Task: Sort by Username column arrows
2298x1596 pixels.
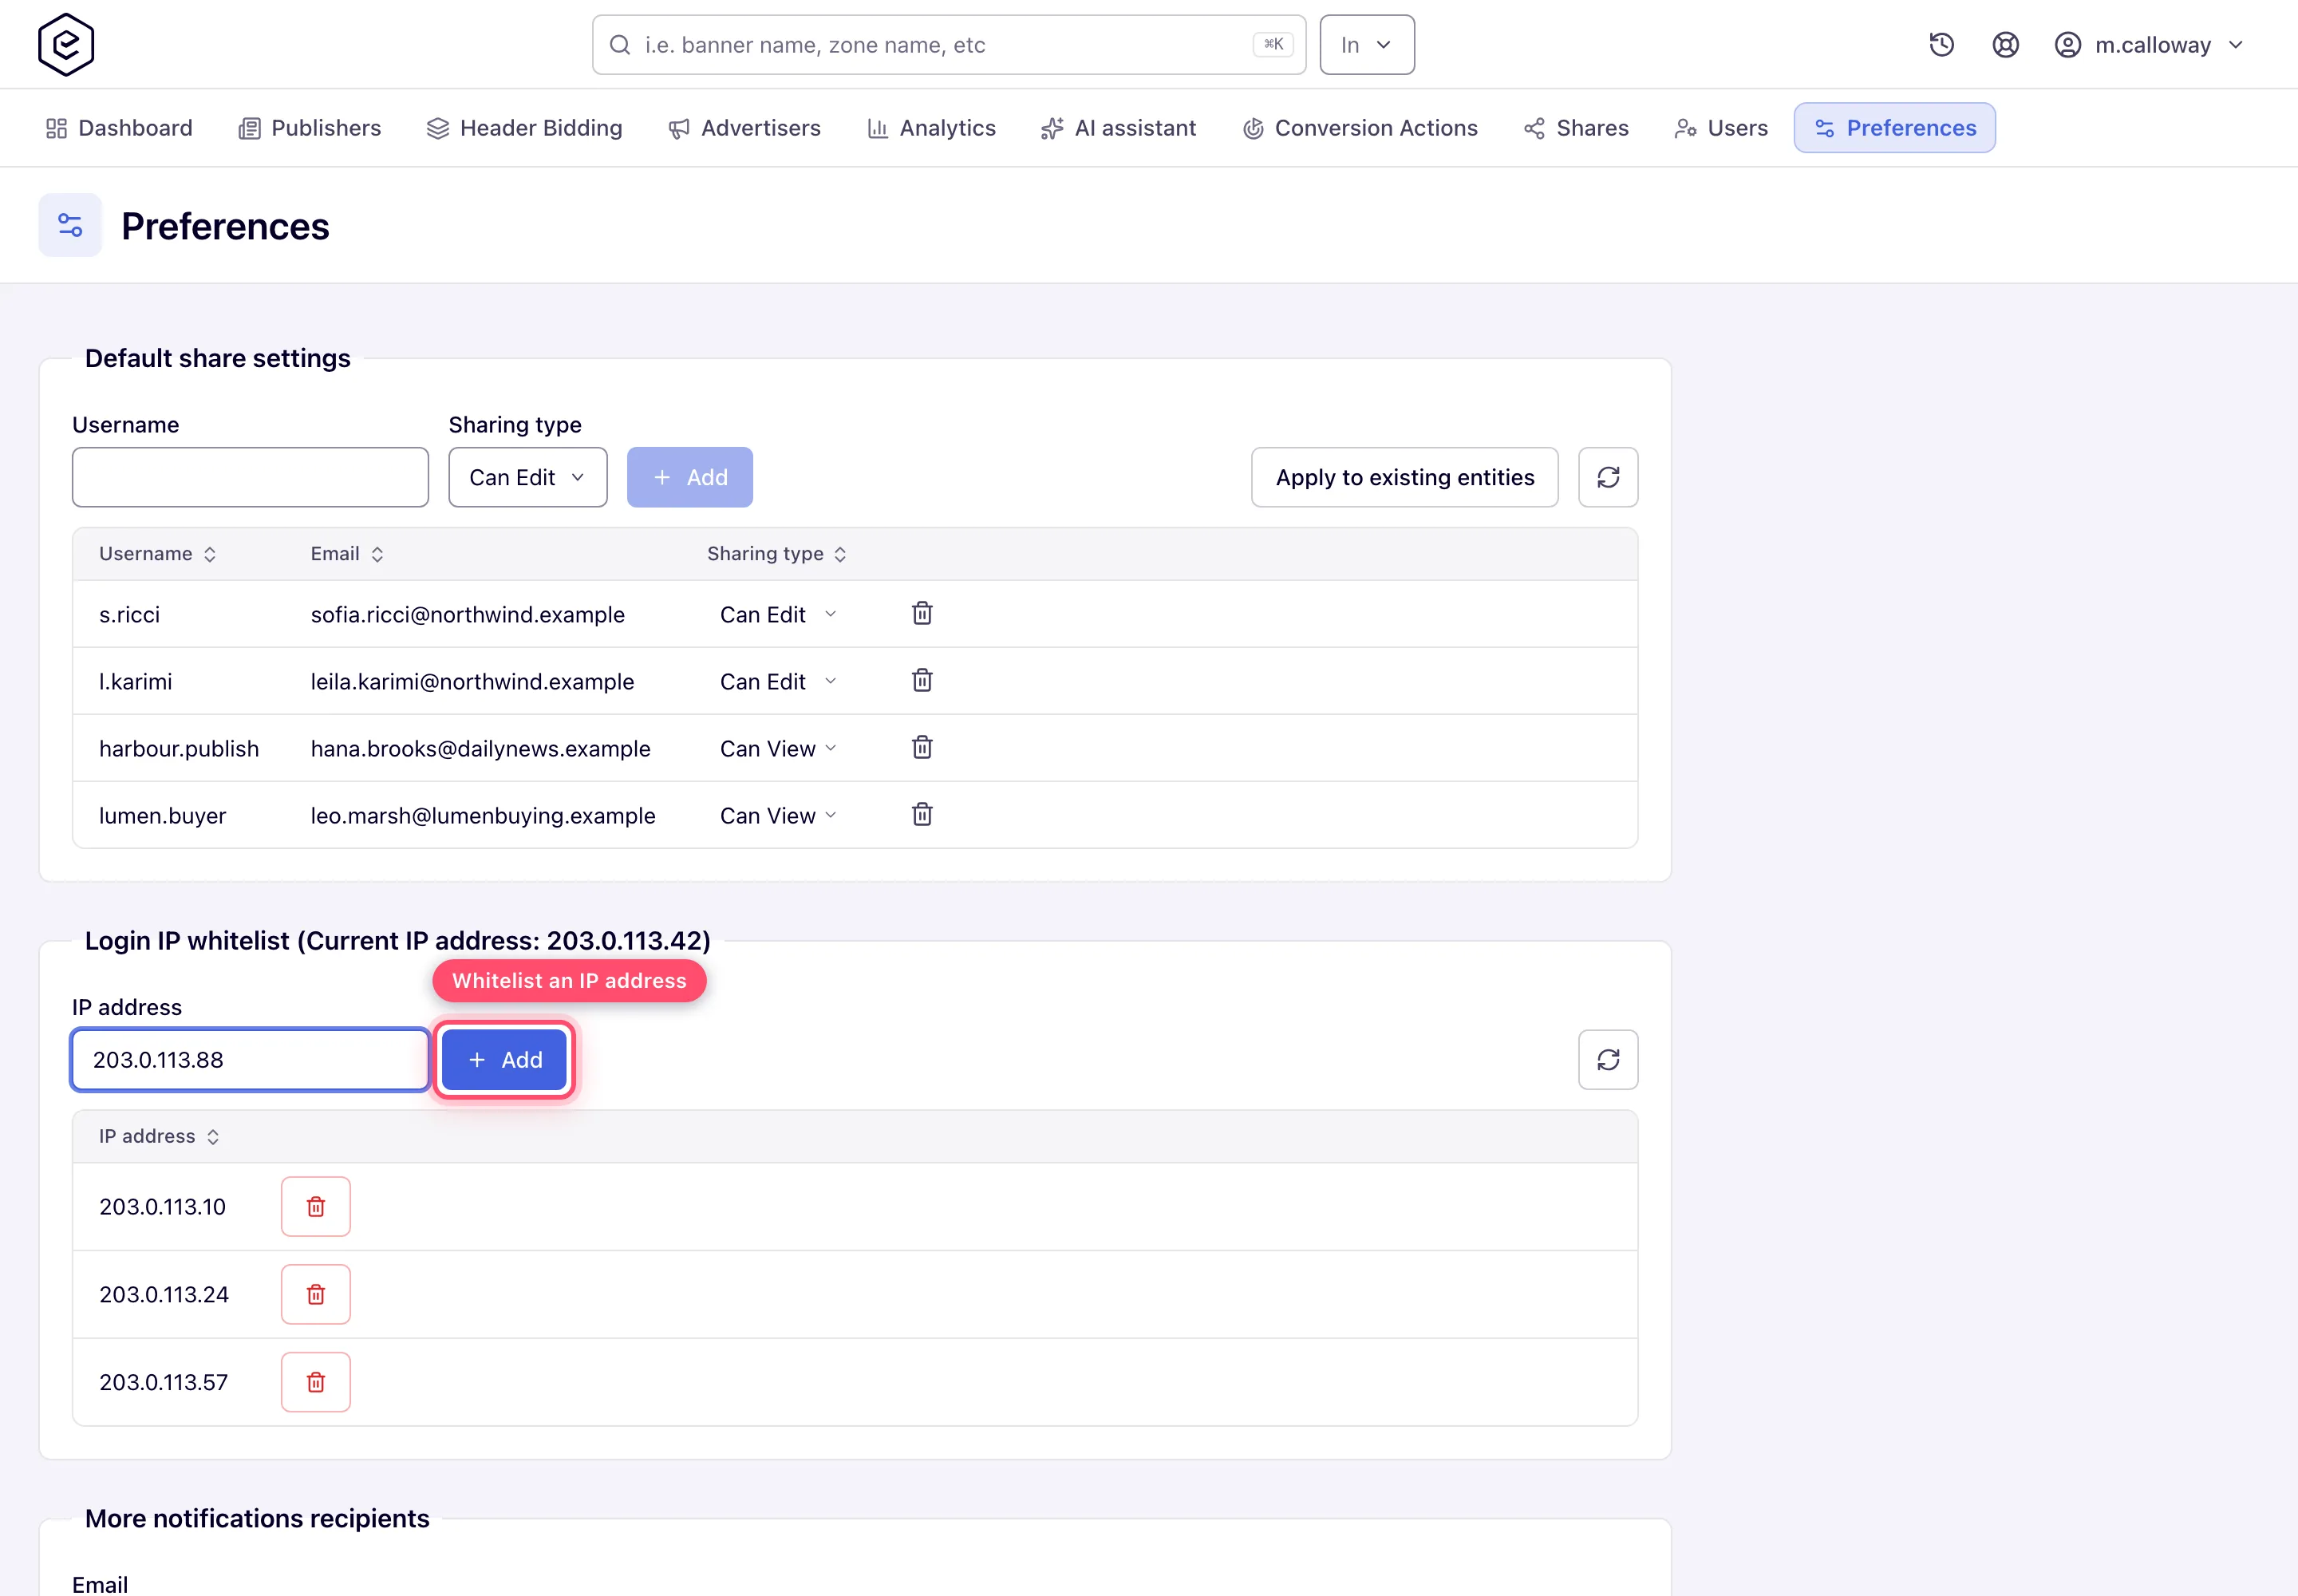Action: pos(210,554)
